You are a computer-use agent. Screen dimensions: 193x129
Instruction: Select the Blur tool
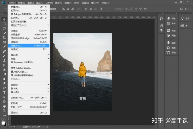coord(4,79)
